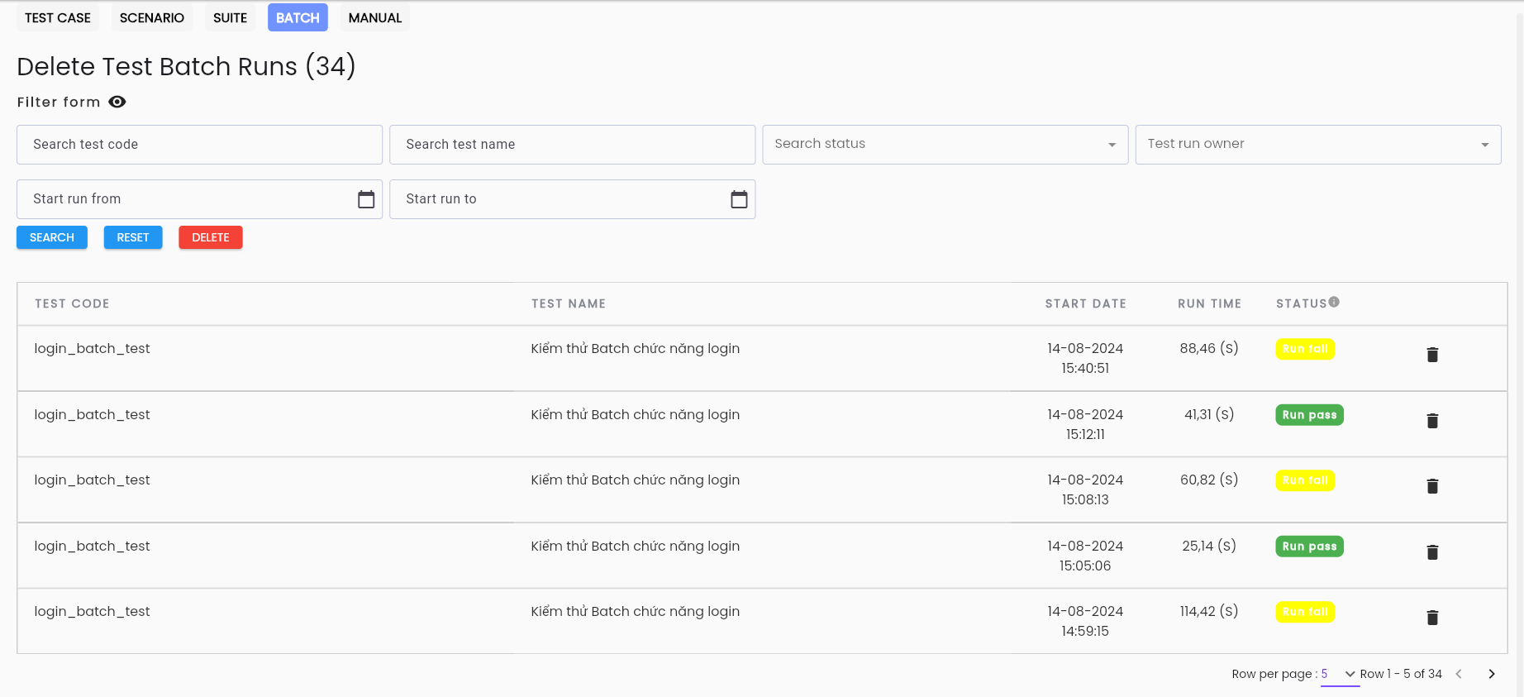Open the Test run owner dropdown
1524x697 pixels.
1317,145
